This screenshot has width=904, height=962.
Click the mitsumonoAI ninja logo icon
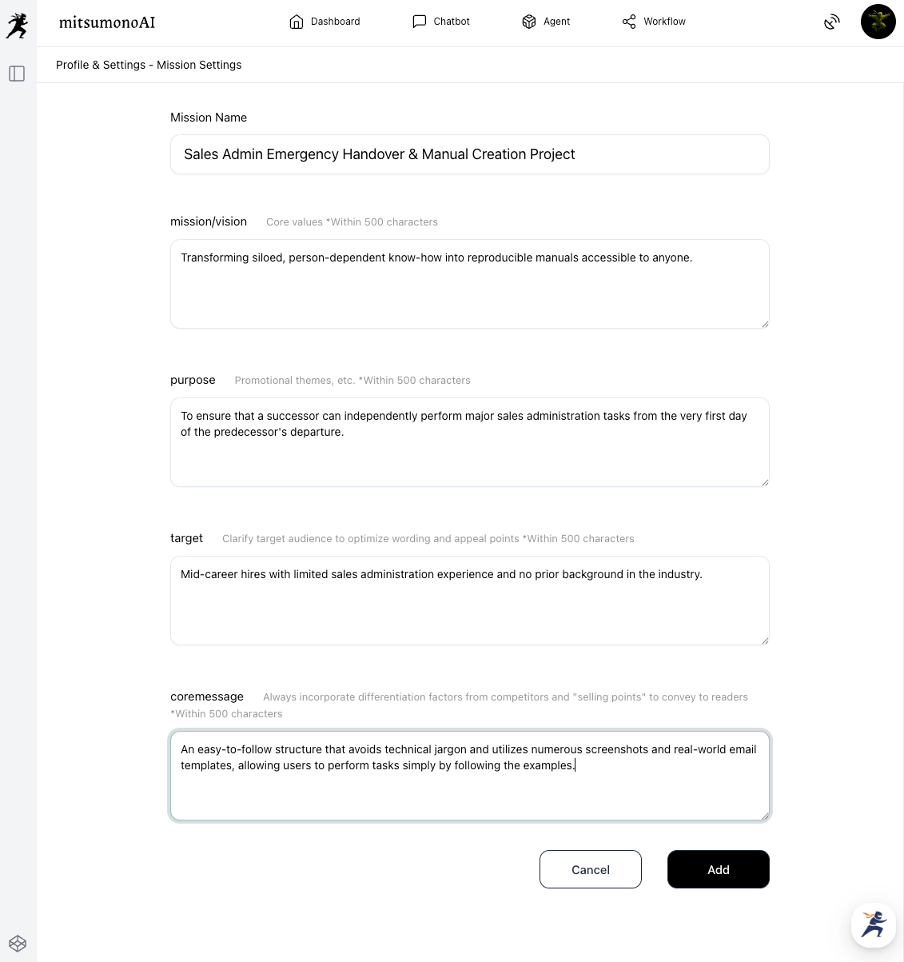click(17, 25)
